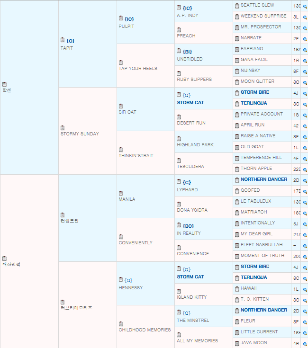Click the {BC} tag above IN REALITY
This screenshot has height=348, width=308.
(188, 226)
